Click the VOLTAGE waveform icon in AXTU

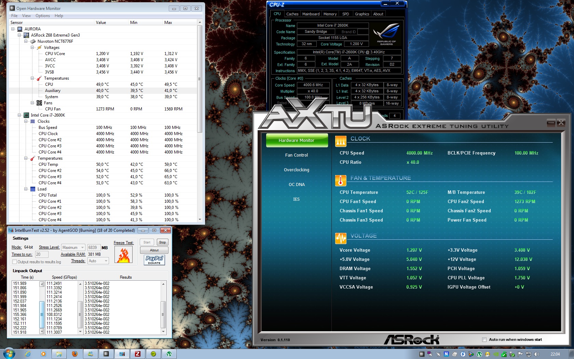(341, 238)
